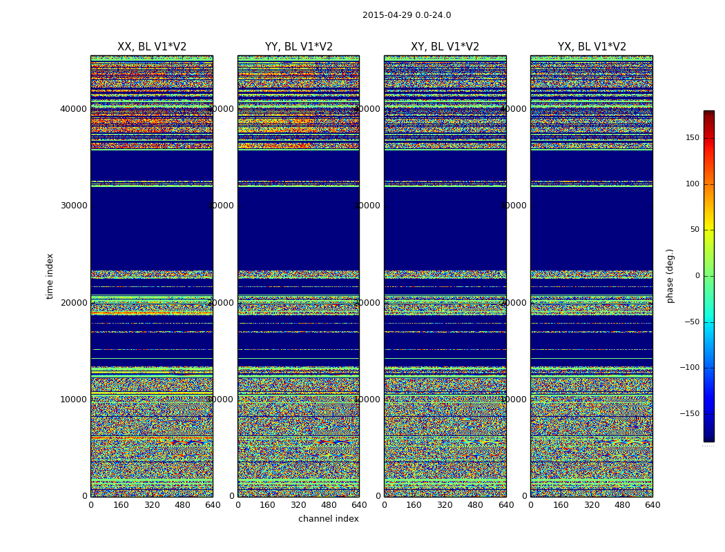Select the "YY, BL V1*V2" subplot title
The image size is (725, 552).
299,47
